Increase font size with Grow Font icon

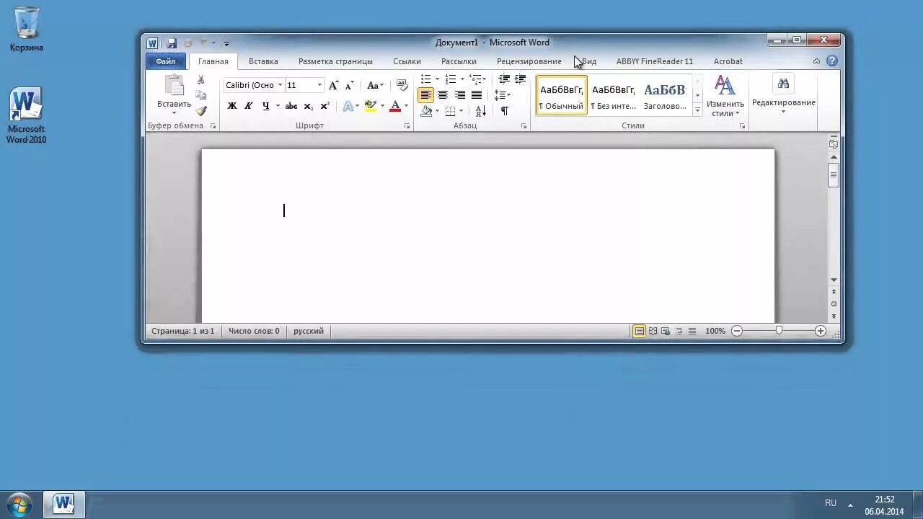333,85
